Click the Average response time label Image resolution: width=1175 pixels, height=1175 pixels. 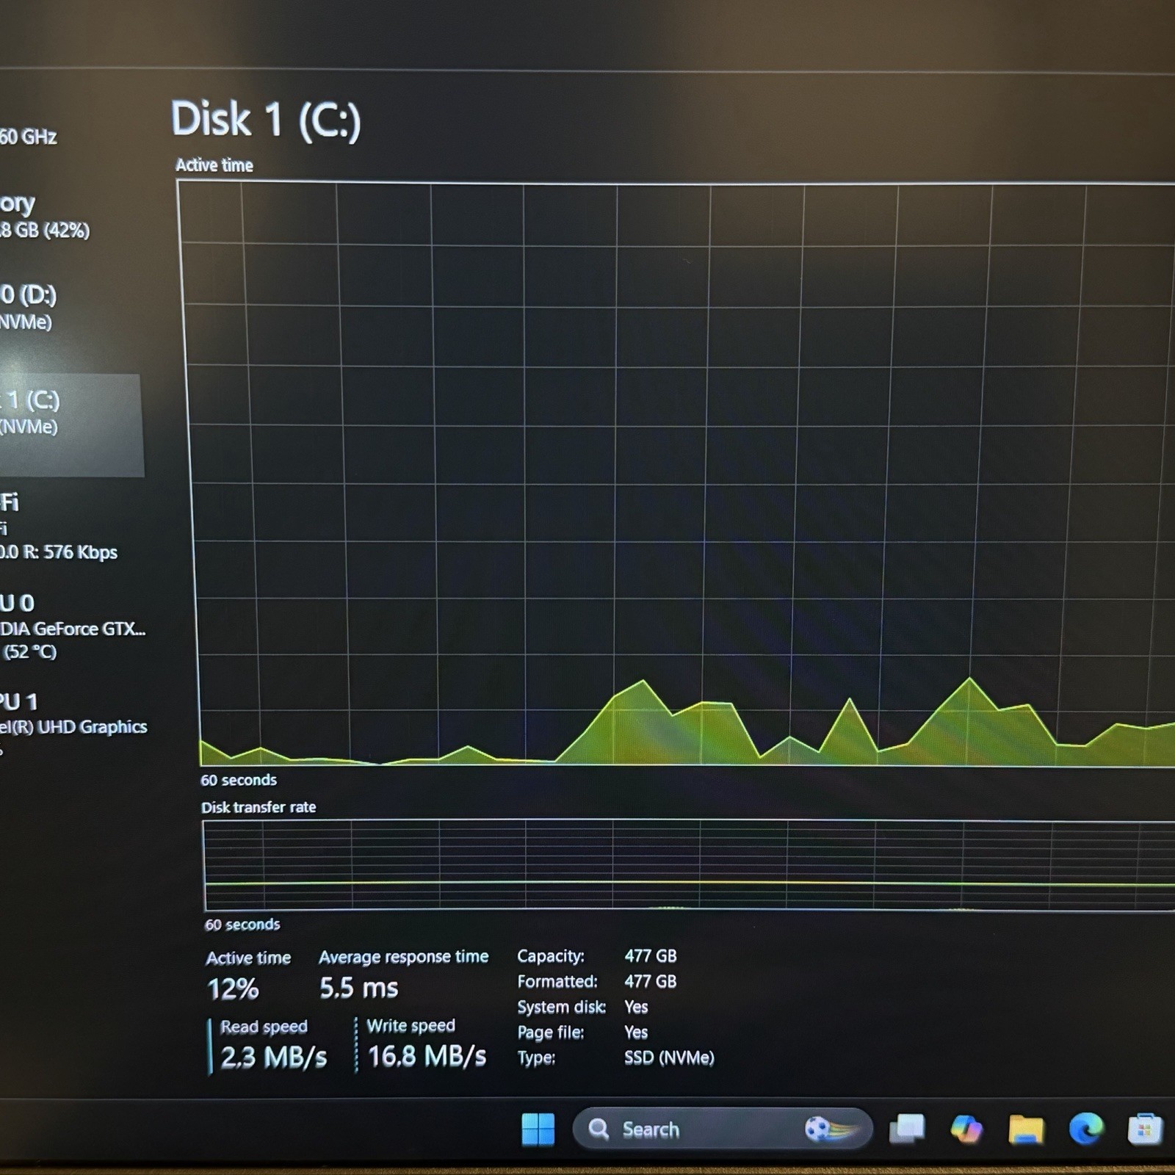point(403,957)
